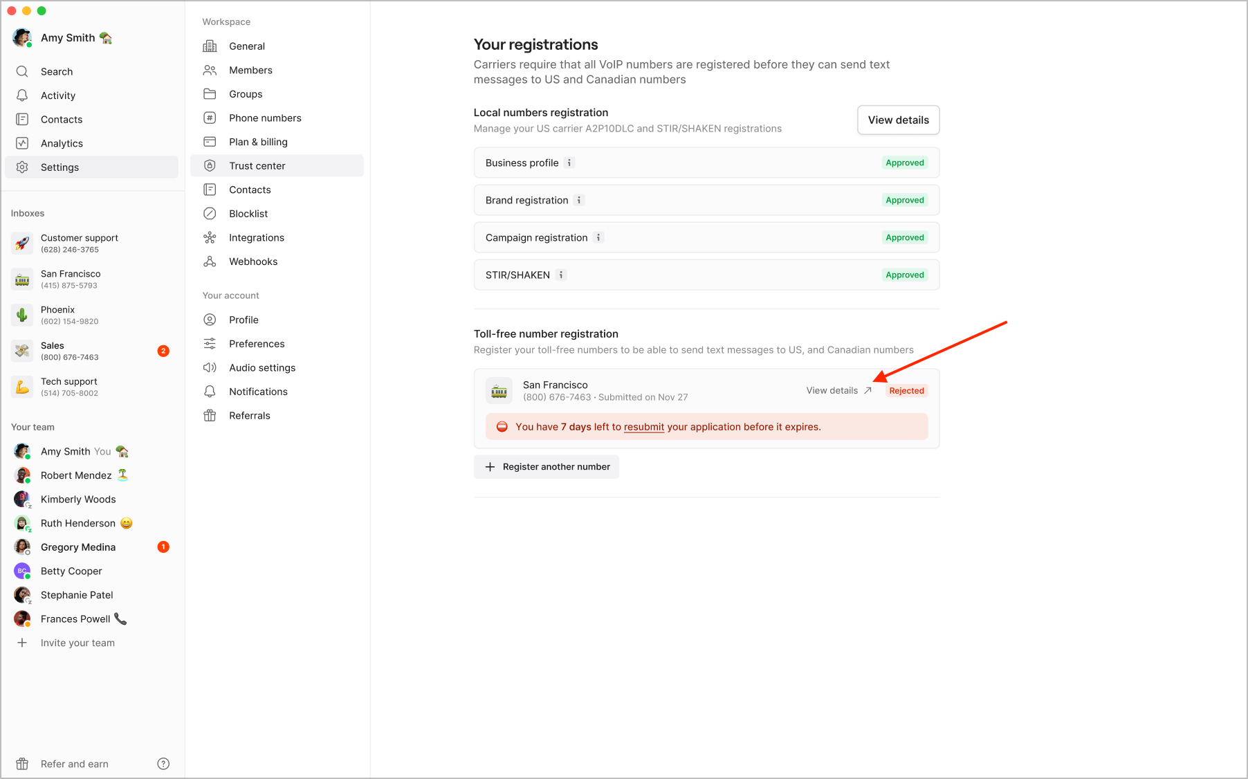The height and width of the screenshot is (779, 1248).
Task: Open View details link for San Francisco
Action: coord(838,391)
